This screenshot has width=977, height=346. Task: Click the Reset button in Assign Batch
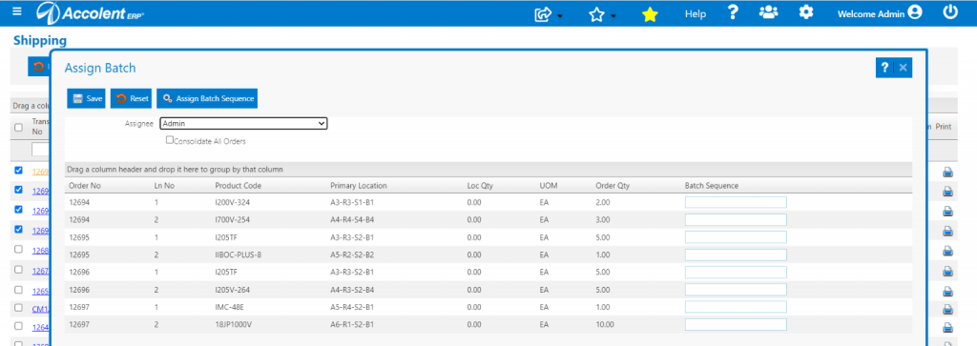(x=131, y=98)
